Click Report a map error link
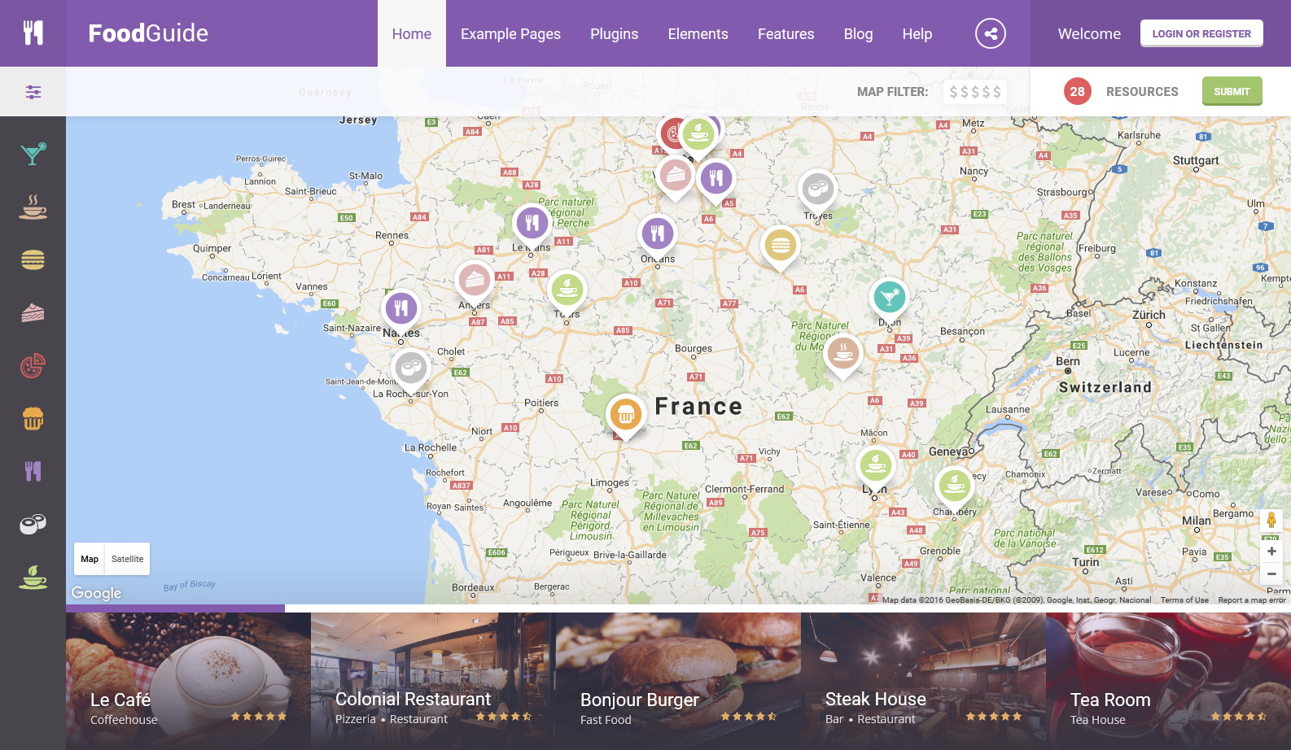The image size is (1291, 750). point(1252,600)
